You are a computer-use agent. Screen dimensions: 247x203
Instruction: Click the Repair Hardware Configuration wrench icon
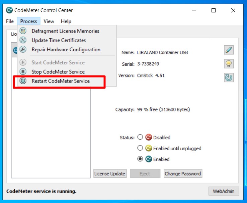23,50
